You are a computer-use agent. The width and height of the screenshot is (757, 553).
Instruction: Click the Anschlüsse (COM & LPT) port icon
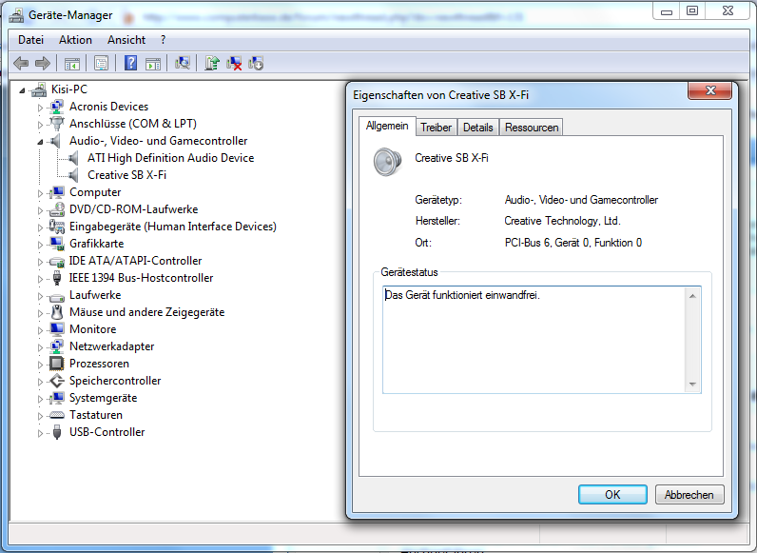57,124
